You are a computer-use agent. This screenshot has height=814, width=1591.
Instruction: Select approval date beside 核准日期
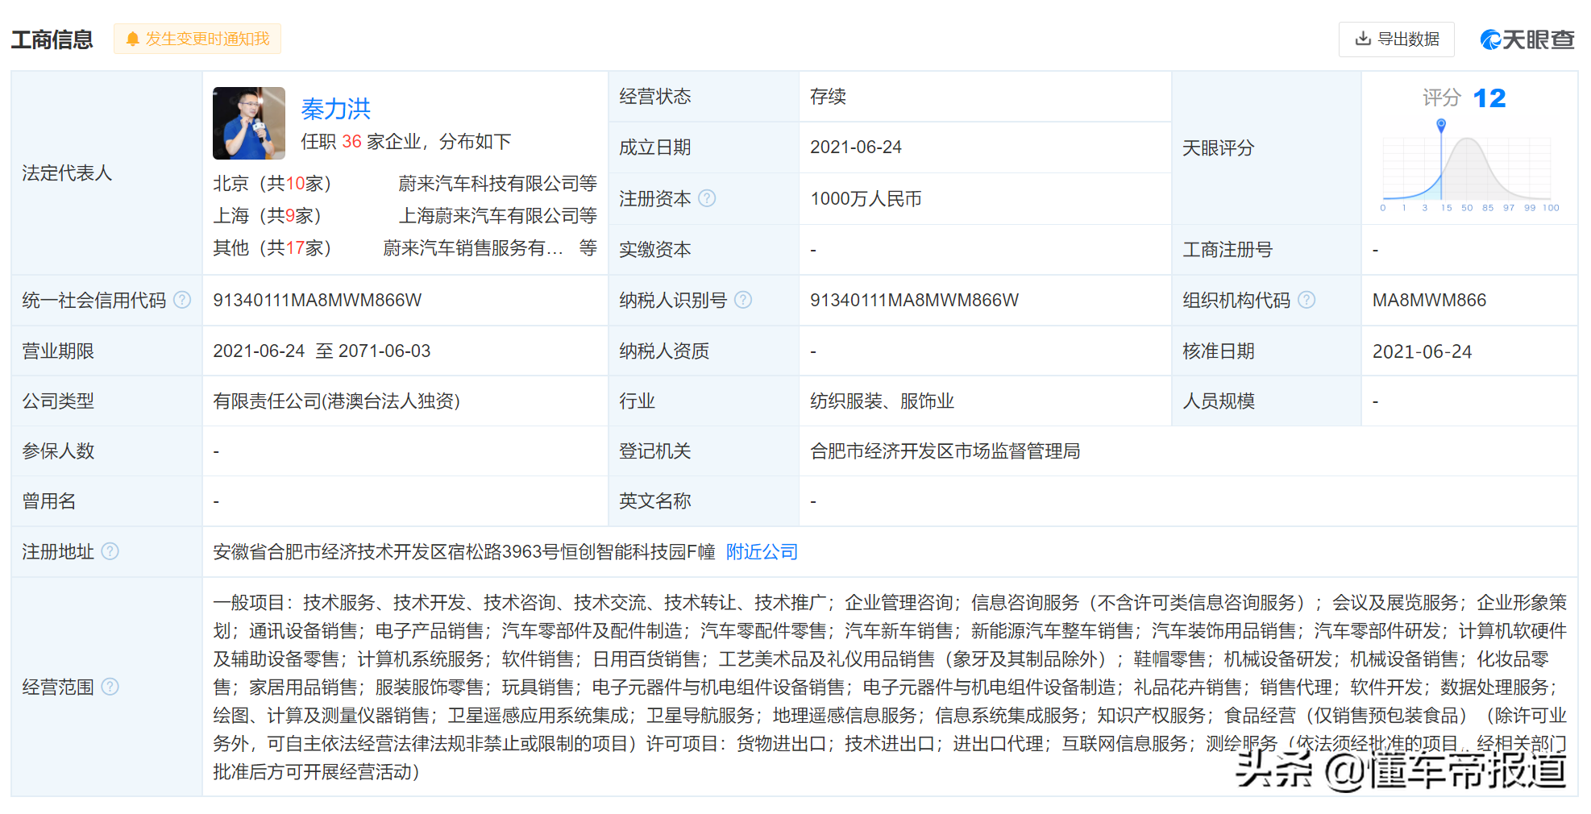1422,352
